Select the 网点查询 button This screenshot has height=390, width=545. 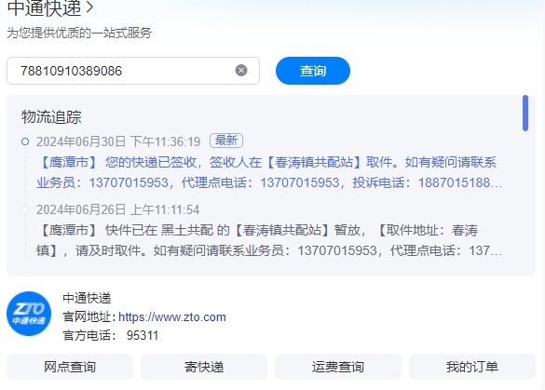coord(70,367)
